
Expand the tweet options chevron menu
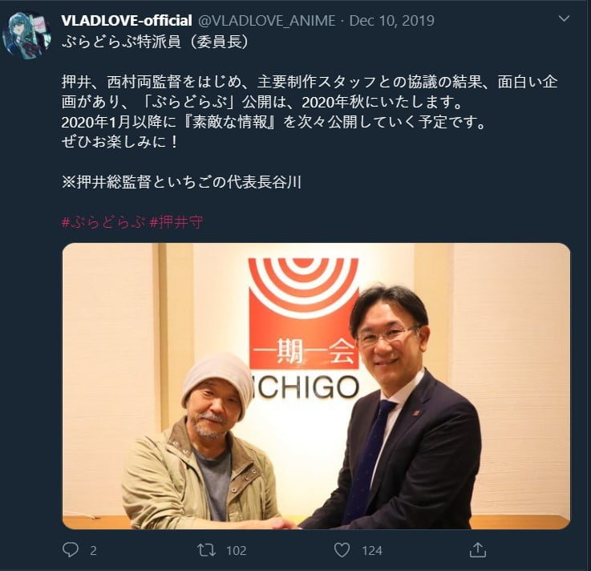(564, 18)
